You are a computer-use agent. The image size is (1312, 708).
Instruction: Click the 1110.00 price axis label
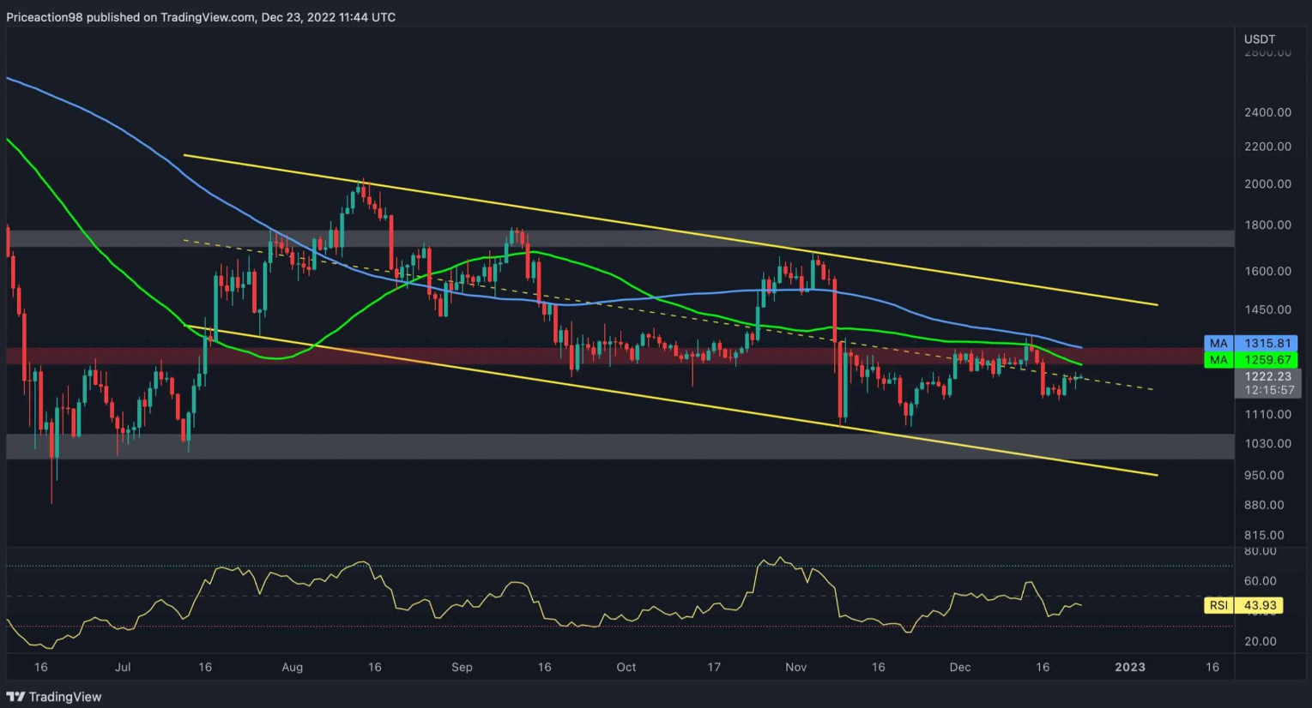[1267, 414]
